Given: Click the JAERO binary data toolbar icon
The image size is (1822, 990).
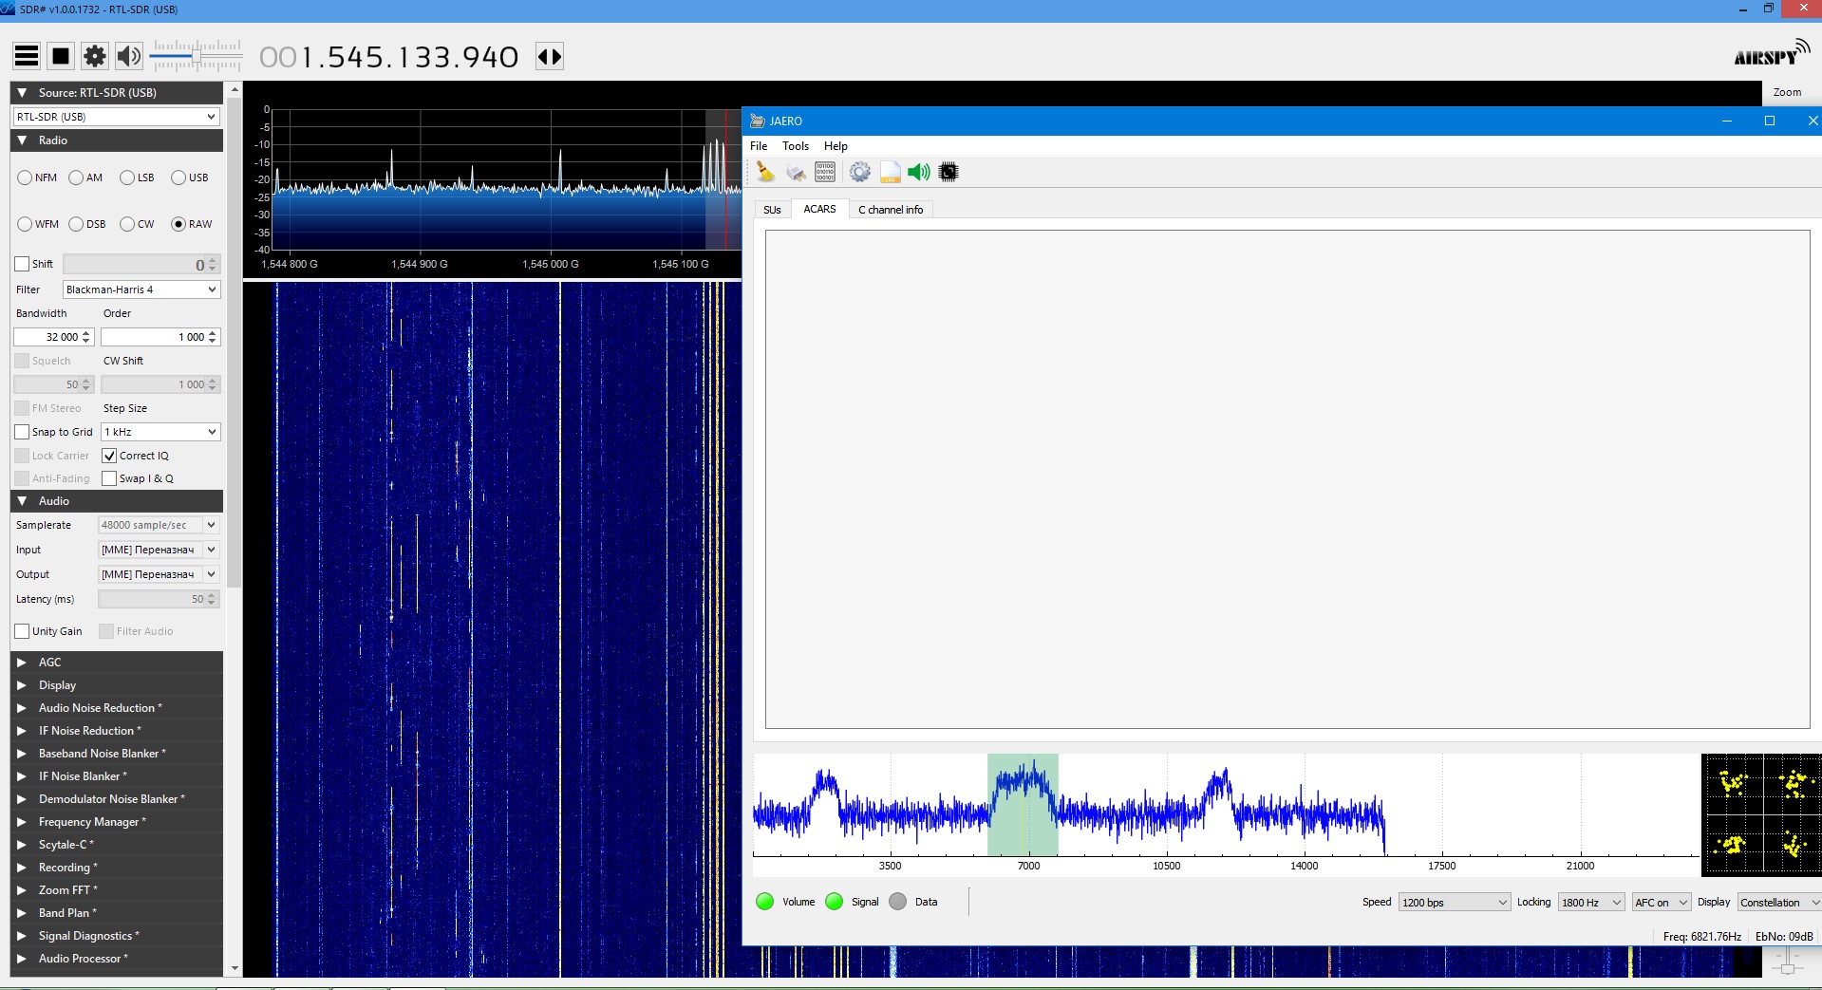Looking at the screenshot, I should (825, 172).
